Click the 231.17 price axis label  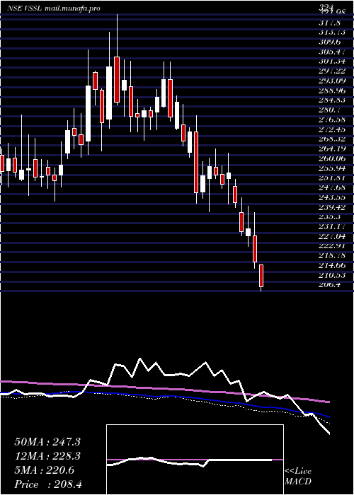pyautogui.click(x=332, y=226)
